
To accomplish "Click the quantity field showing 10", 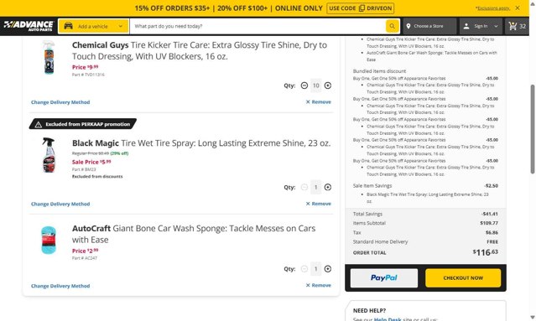I will tap(316, 85).
